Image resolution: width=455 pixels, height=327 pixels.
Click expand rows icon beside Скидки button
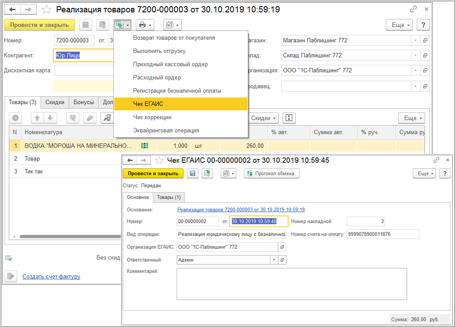pos(289,118)
